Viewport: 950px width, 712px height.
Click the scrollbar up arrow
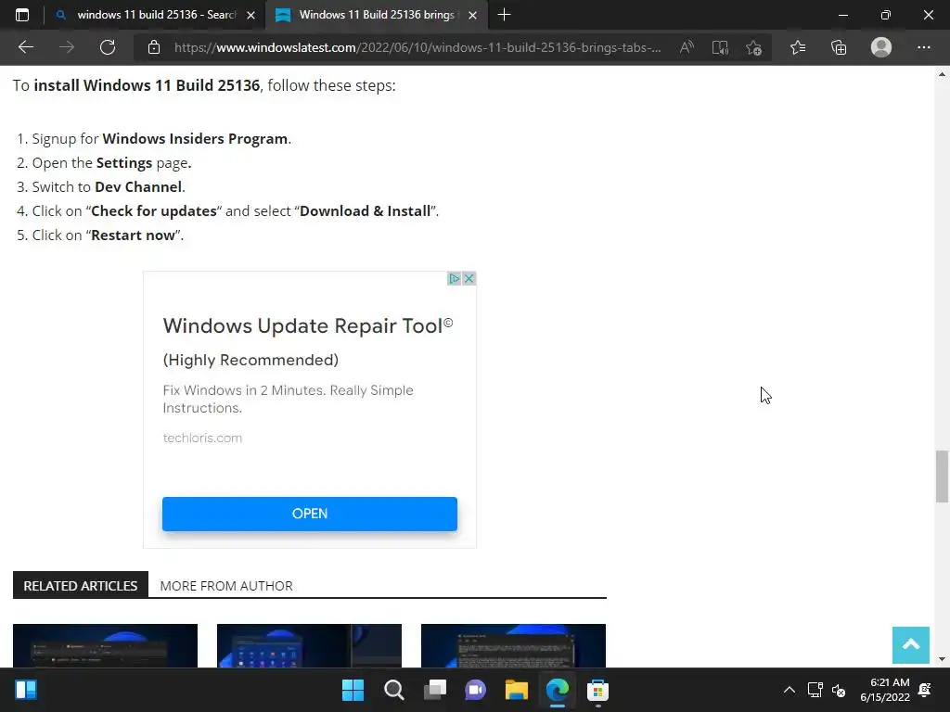tap(942, 75)
